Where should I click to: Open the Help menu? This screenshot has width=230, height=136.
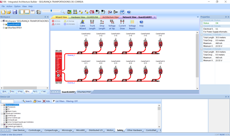coord(30,6)
